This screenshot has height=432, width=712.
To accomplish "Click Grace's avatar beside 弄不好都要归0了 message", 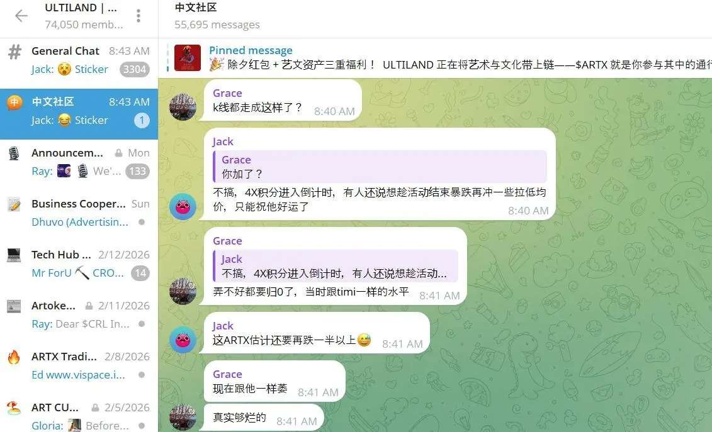I will click(183, 291).
